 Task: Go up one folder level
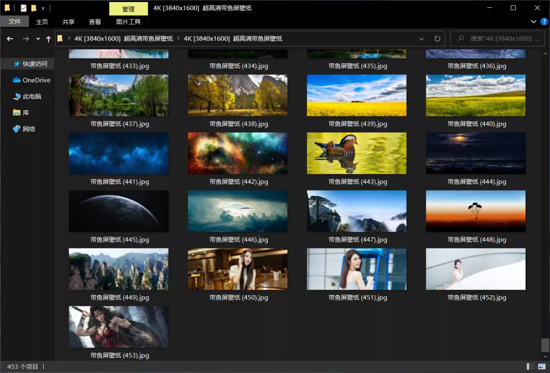click(x=48, y=39)
